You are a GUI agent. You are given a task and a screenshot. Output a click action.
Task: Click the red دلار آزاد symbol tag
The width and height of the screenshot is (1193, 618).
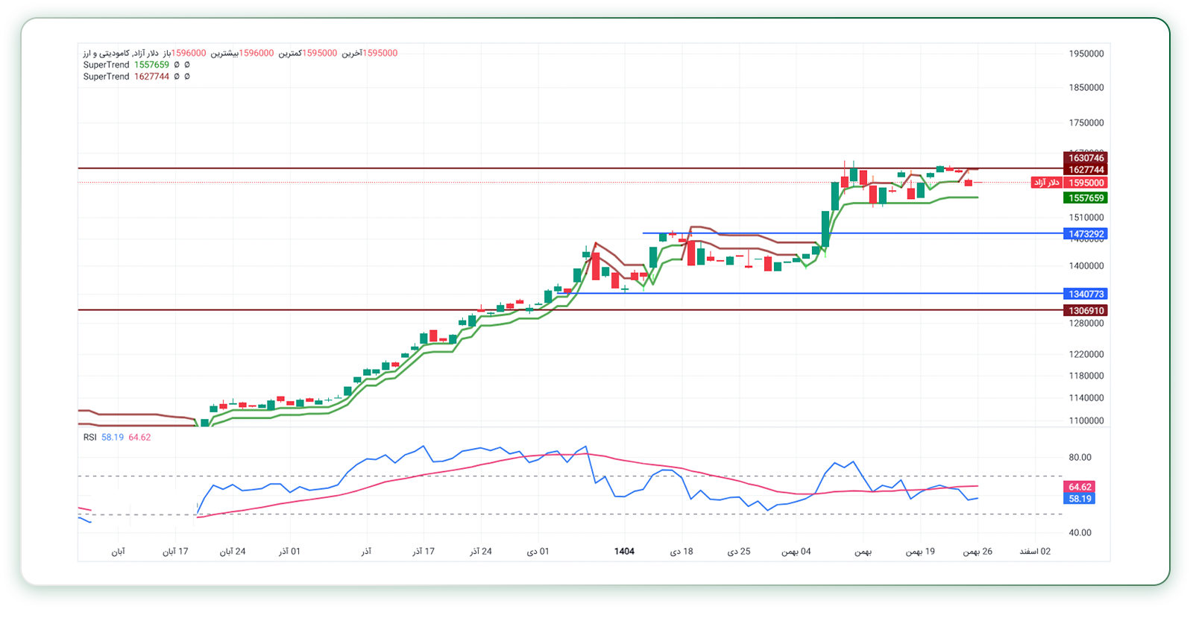[1046, 183]
